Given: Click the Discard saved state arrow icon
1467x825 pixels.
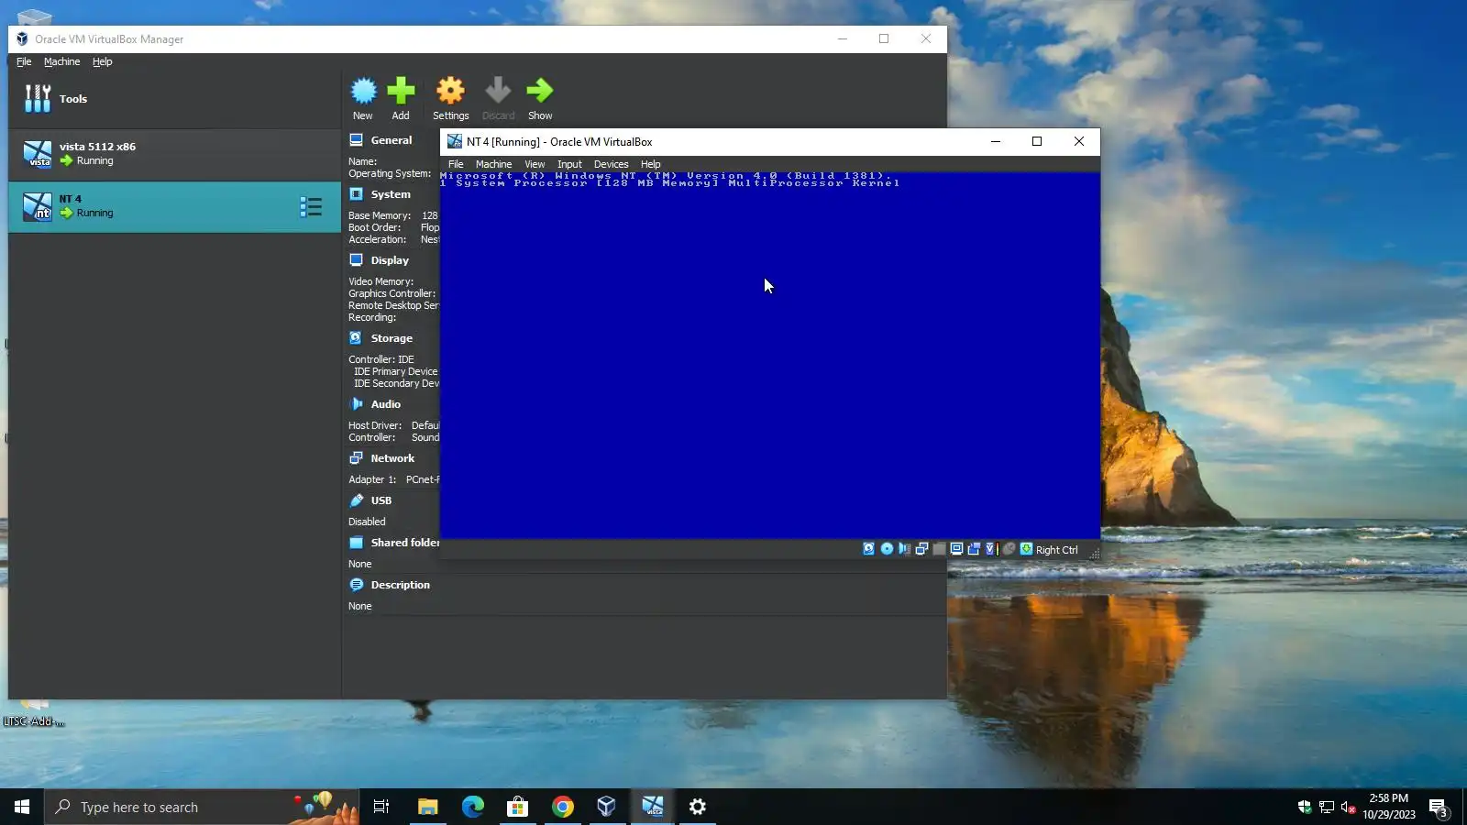Looking at the screenshot, I should pos(498,91).
